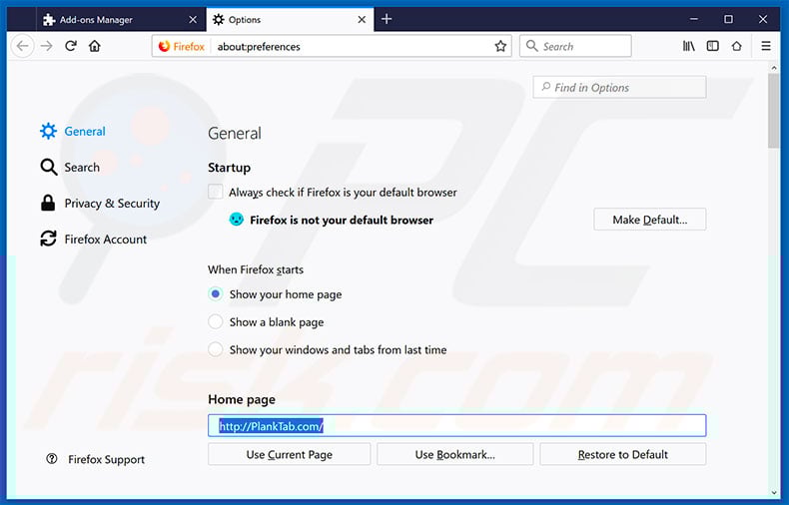Open the hamburger application menu
Image resolution: width=789 pixels, height=505 pixels.
pos(766,46)
